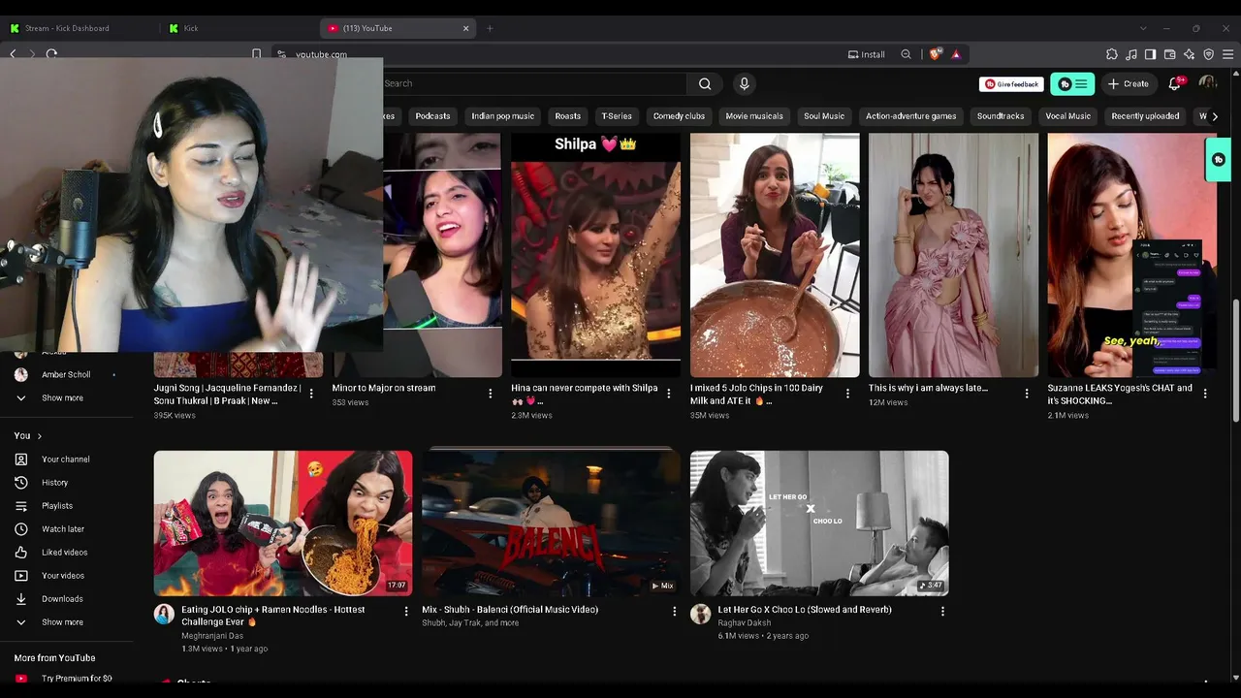Open options menu for Jugni Song short

[x=311, y=394]
